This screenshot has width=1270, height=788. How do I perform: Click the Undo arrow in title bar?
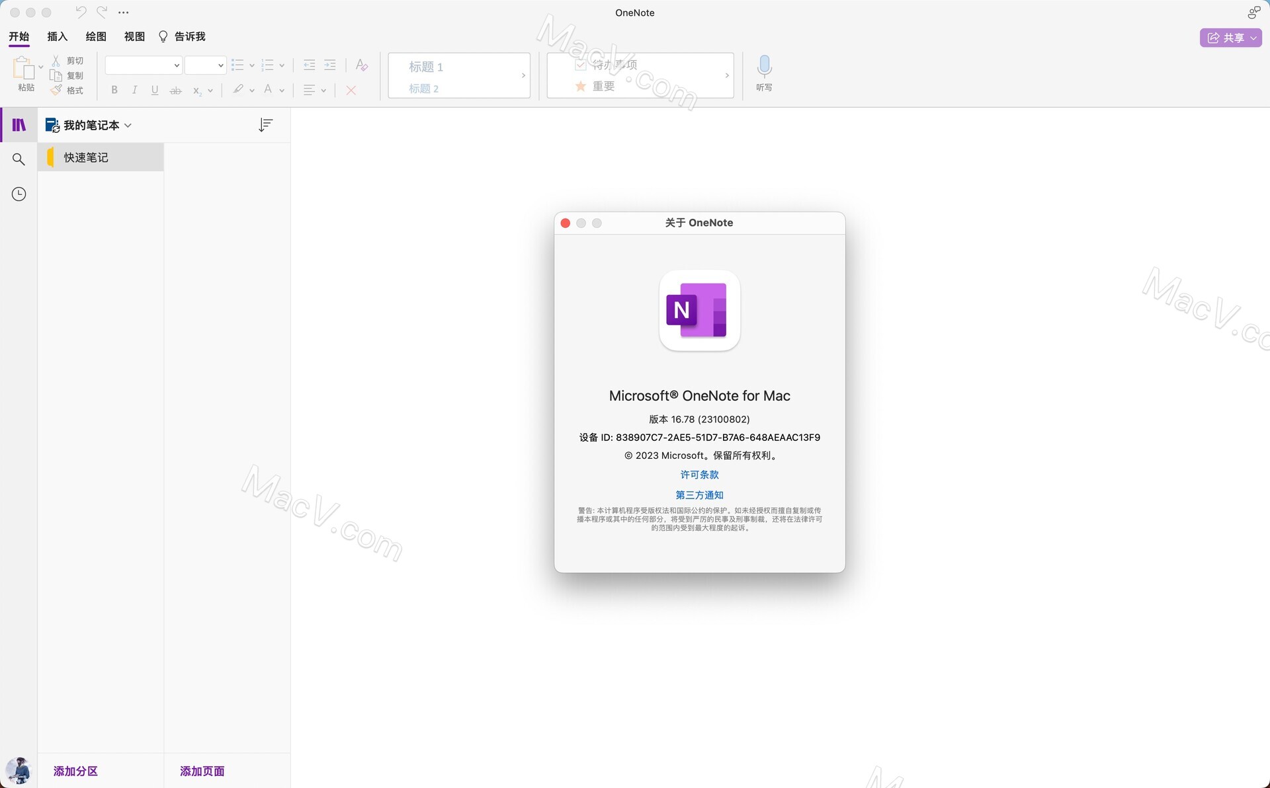81,12
